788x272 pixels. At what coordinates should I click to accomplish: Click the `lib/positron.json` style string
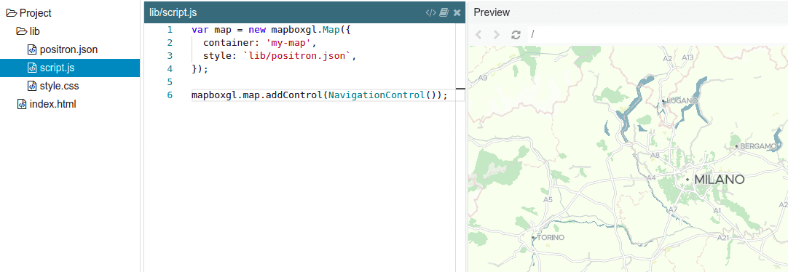297,56
